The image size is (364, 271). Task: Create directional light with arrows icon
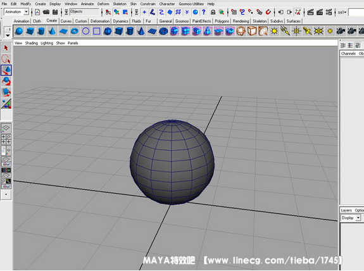coord(285,31)
